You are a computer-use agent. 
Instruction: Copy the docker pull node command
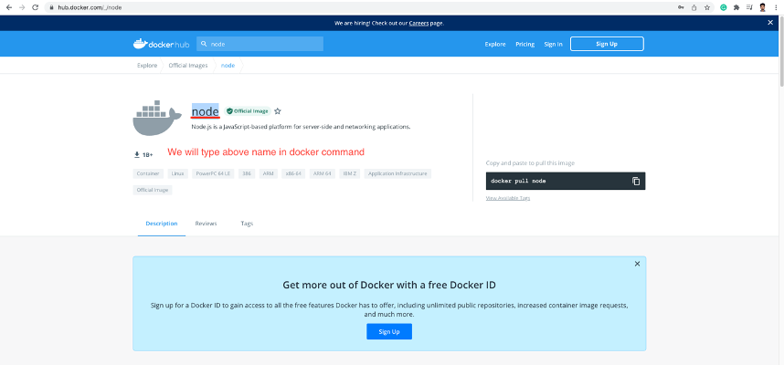coord(635,182)
